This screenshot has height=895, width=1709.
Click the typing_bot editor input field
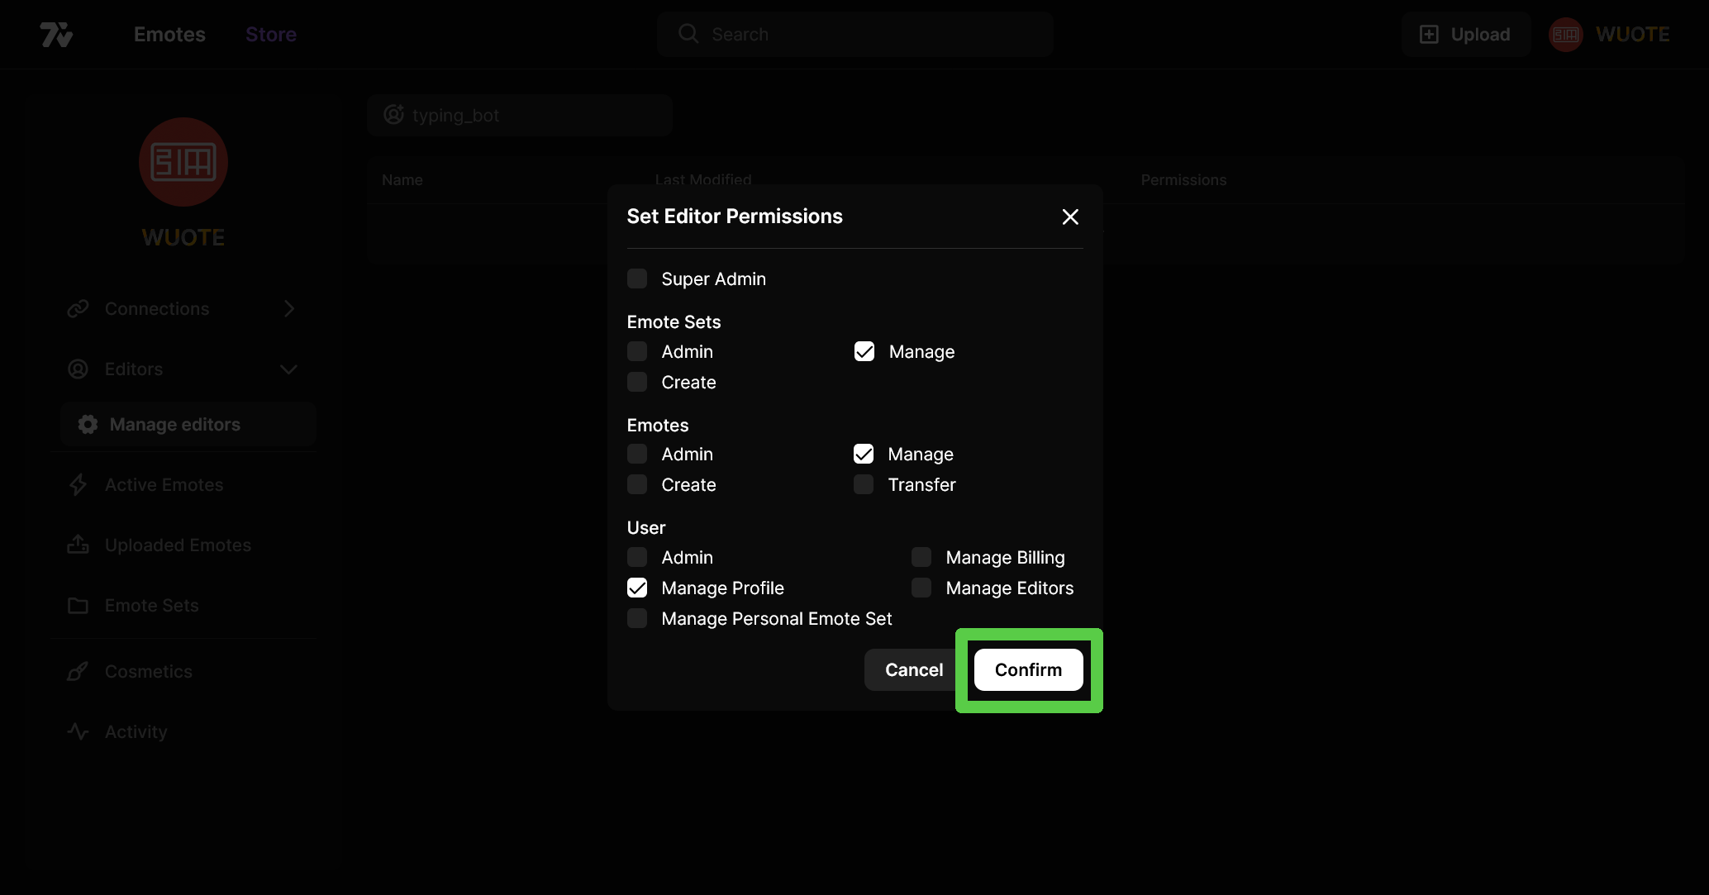click(x=521, y=116)
